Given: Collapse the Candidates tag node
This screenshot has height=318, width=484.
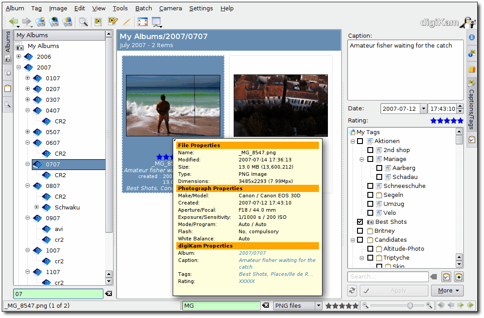Looking at the screenshot, I should coord(353,240).
